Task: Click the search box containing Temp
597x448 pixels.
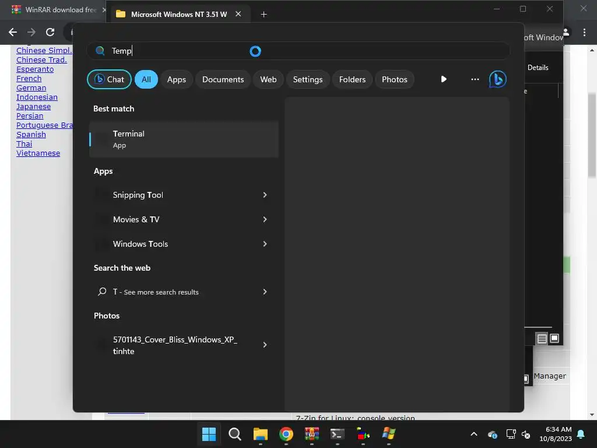Action: (298, 51)
